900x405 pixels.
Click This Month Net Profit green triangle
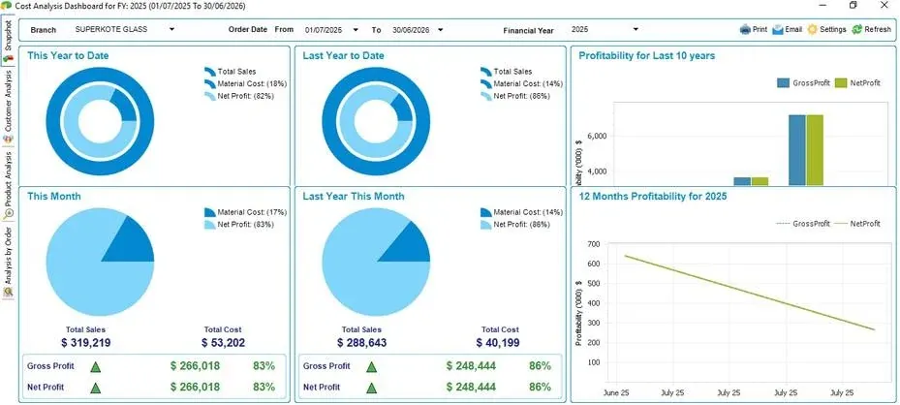point(96,388)
